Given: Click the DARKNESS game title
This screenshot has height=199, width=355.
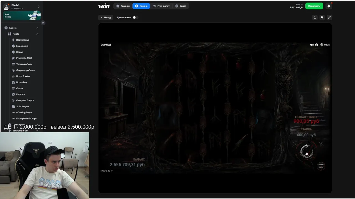Looking at the screenshot, I should 106,45.
